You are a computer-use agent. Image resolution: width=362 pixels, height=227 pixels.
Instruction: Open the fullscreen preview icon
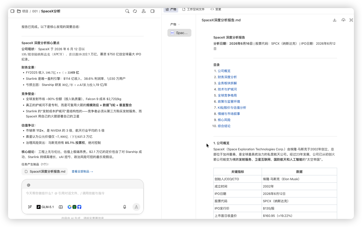(351, 20)
